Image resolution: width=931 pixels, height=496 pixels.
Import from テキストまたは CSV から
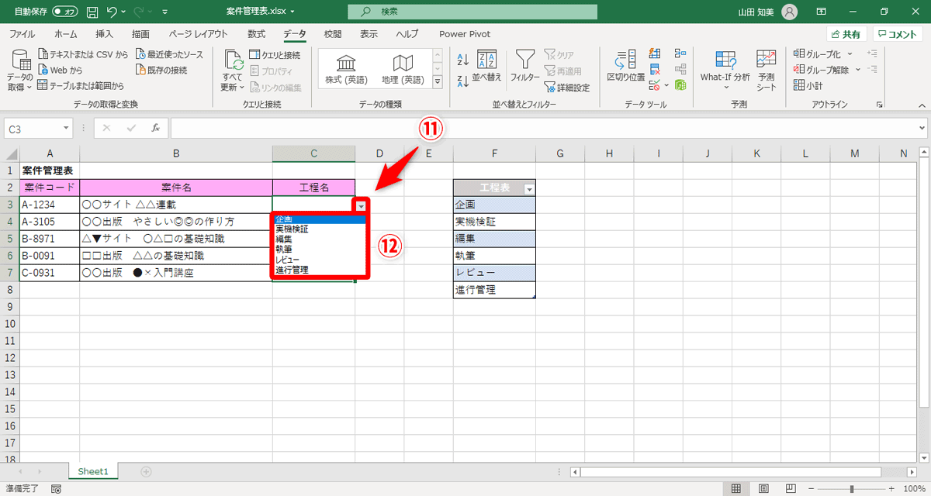pyautogui.click(x=83, y=55)
